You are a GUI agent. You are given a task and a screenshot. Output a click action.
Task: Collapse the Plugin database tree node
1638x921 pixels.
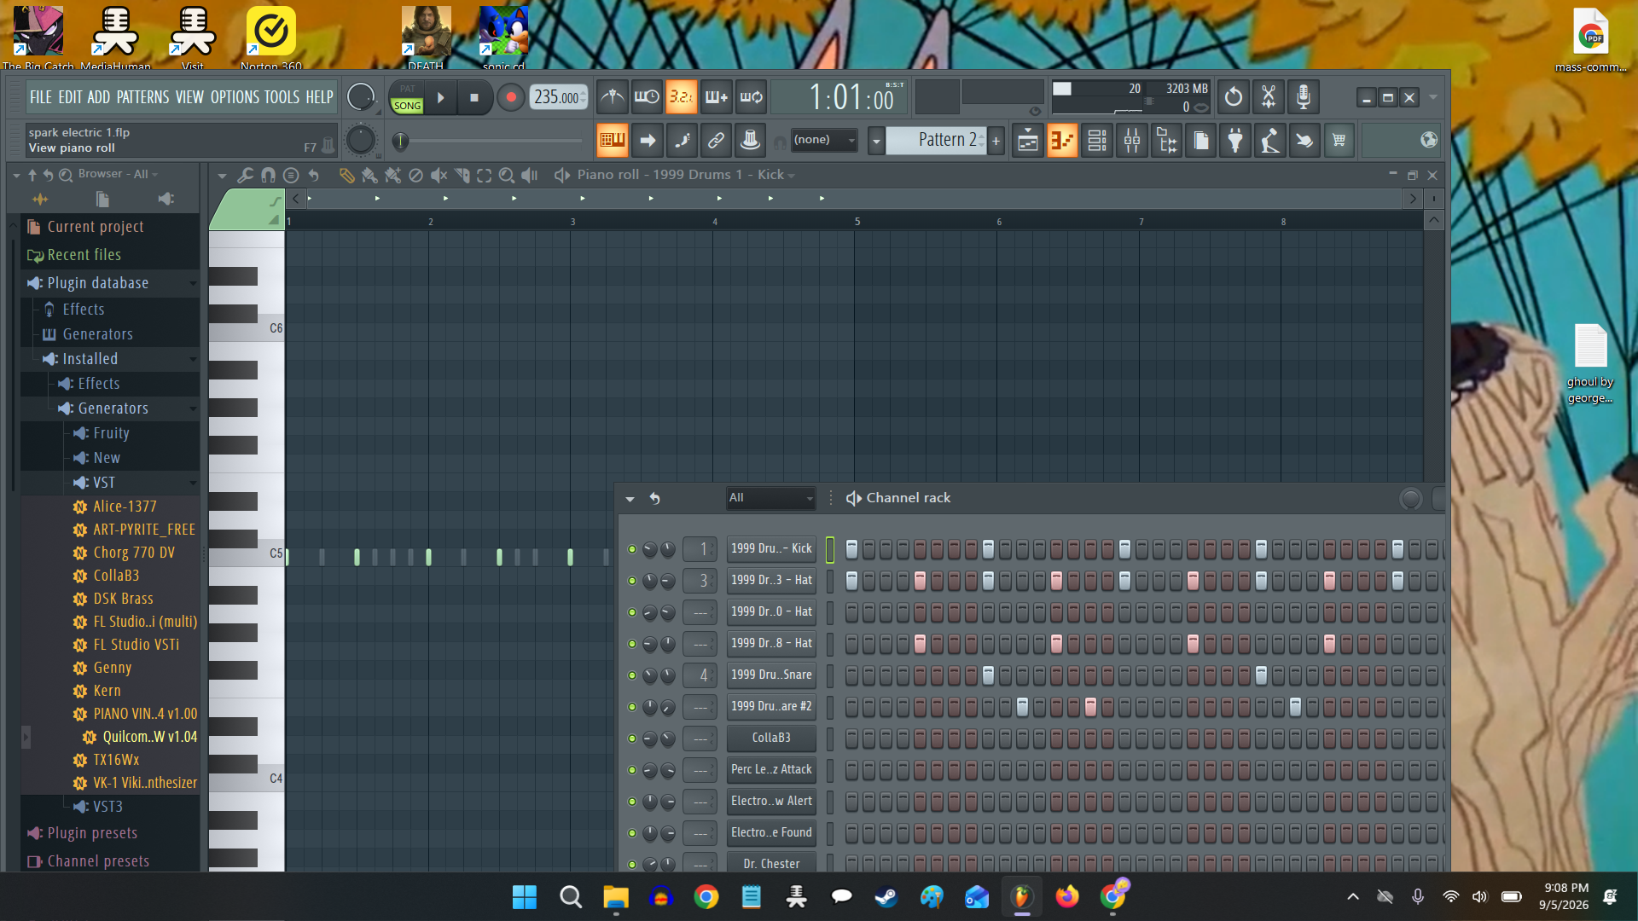[193, 283]
